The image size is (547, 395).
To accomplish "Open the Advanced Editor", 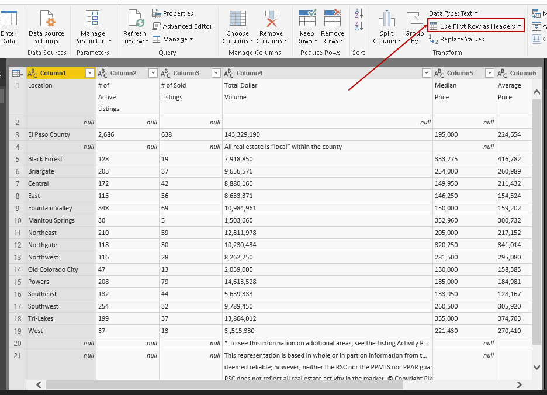I will point(182,26).
